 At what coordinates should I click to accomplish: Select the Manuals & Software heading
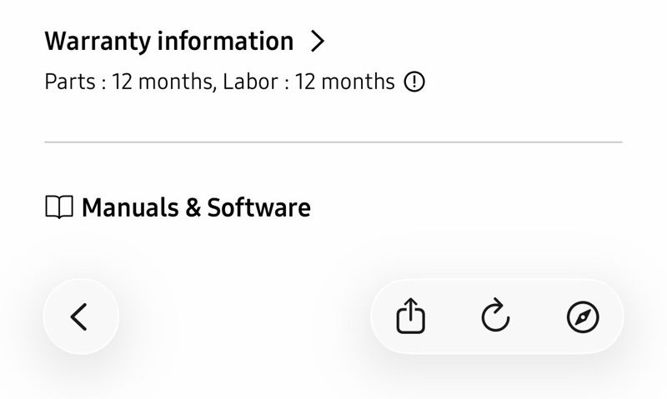(x=196, y=207)
